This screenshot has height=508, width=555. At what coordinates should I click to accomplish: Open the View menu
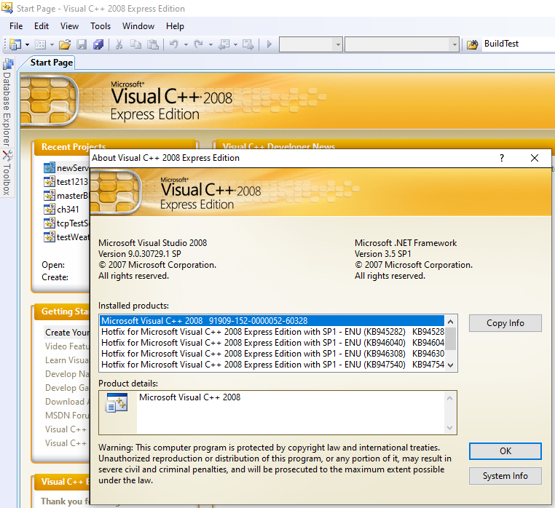pyautogui.click(x=69, y=26)
